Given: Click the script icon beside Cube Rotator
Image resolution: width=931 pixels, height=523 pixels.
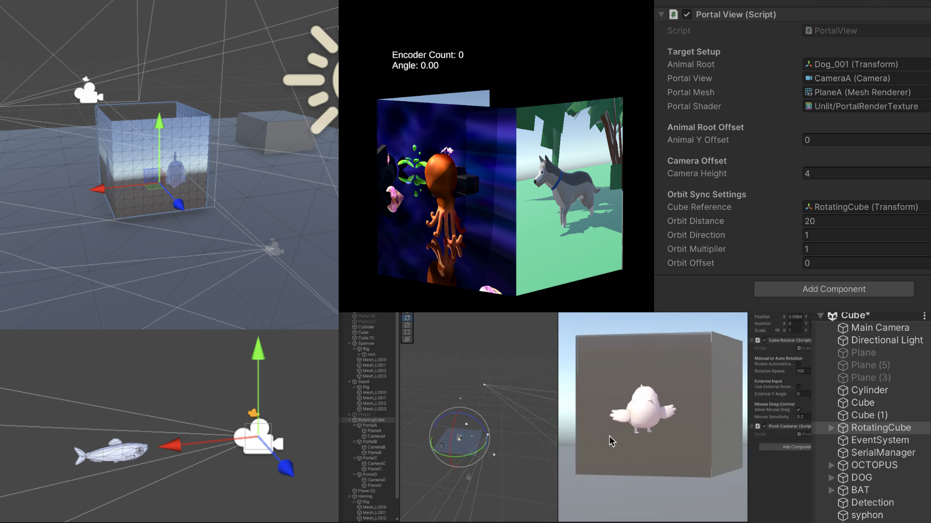Looking at the screenshot, I should [x=757, y=340].
